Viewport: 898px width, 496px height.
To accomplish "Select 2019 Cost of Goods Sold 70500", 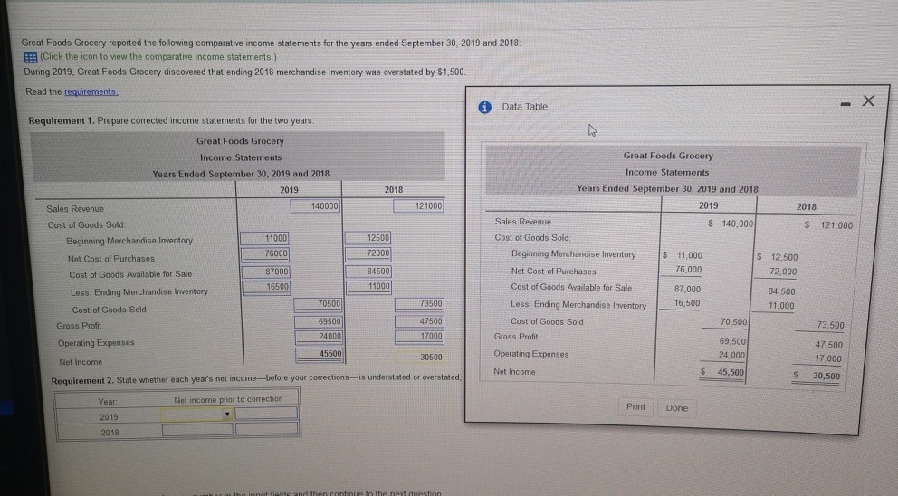I will (x=318, y=304).
